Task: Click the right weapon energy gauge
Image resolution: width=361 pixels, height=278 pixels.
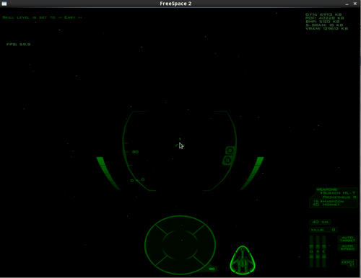Action: click(x=253, y=174)
